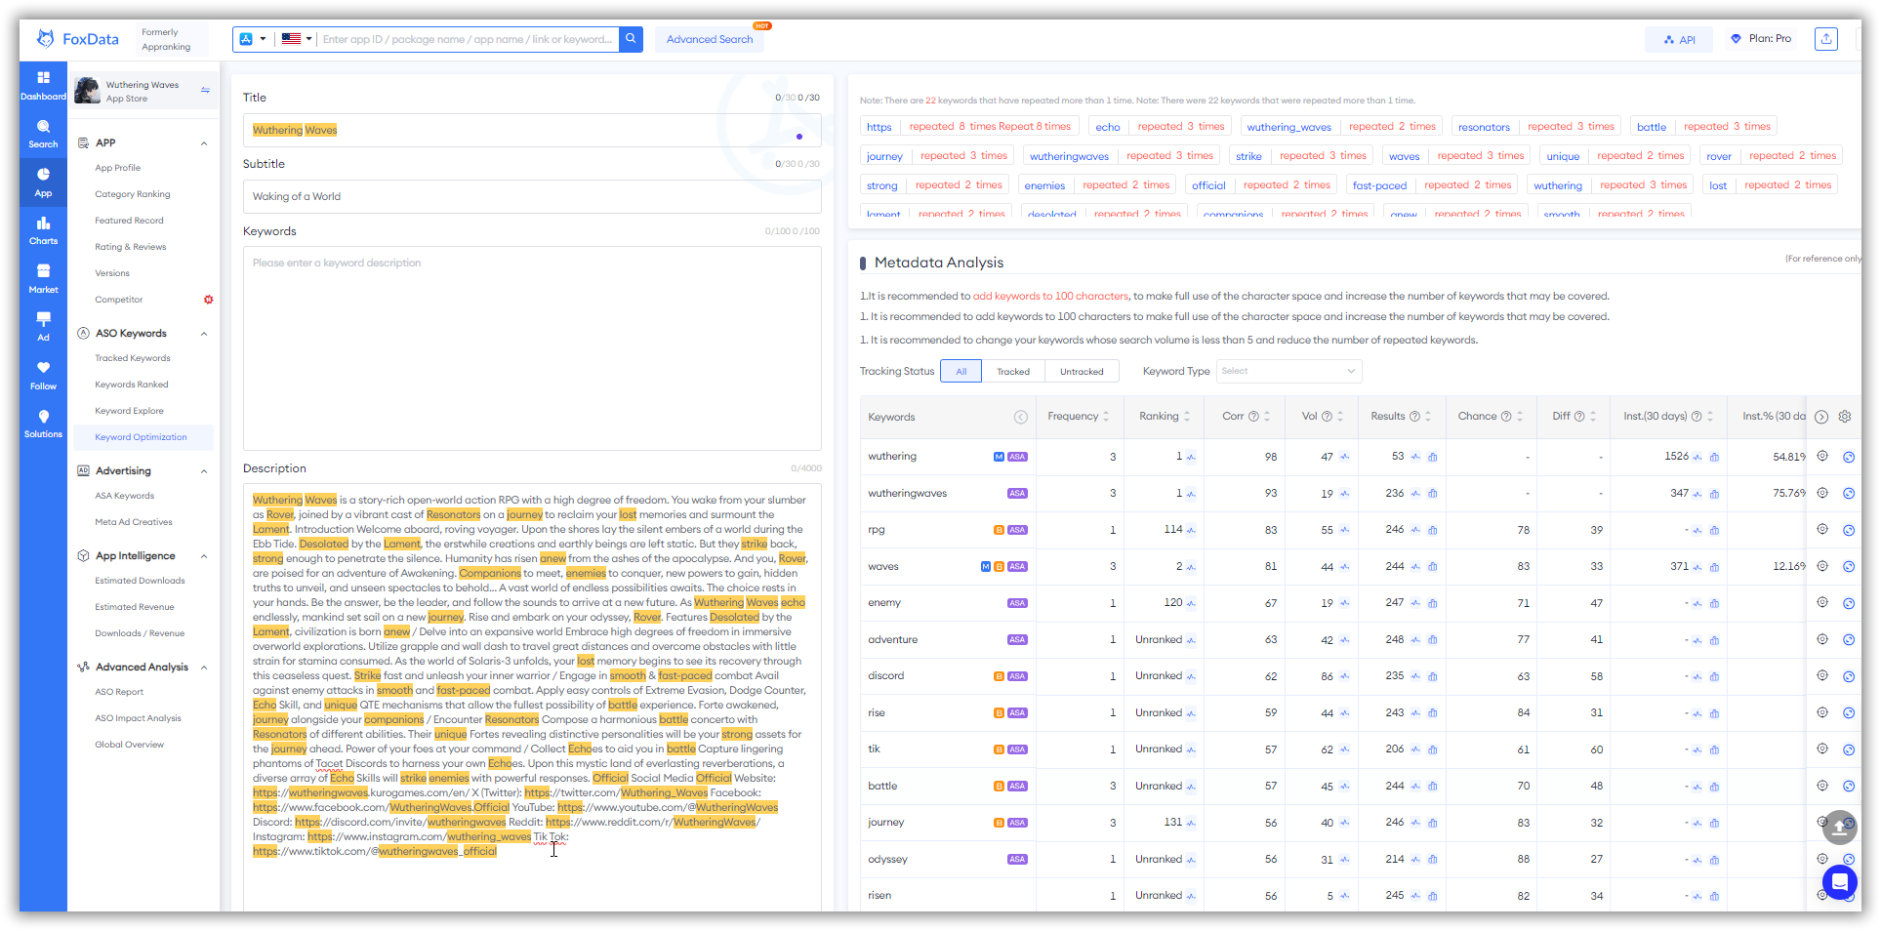This screenshot has height=931, width=1881.
Task: Open the table settings gear icon
Action: (x=1845, y=417)
